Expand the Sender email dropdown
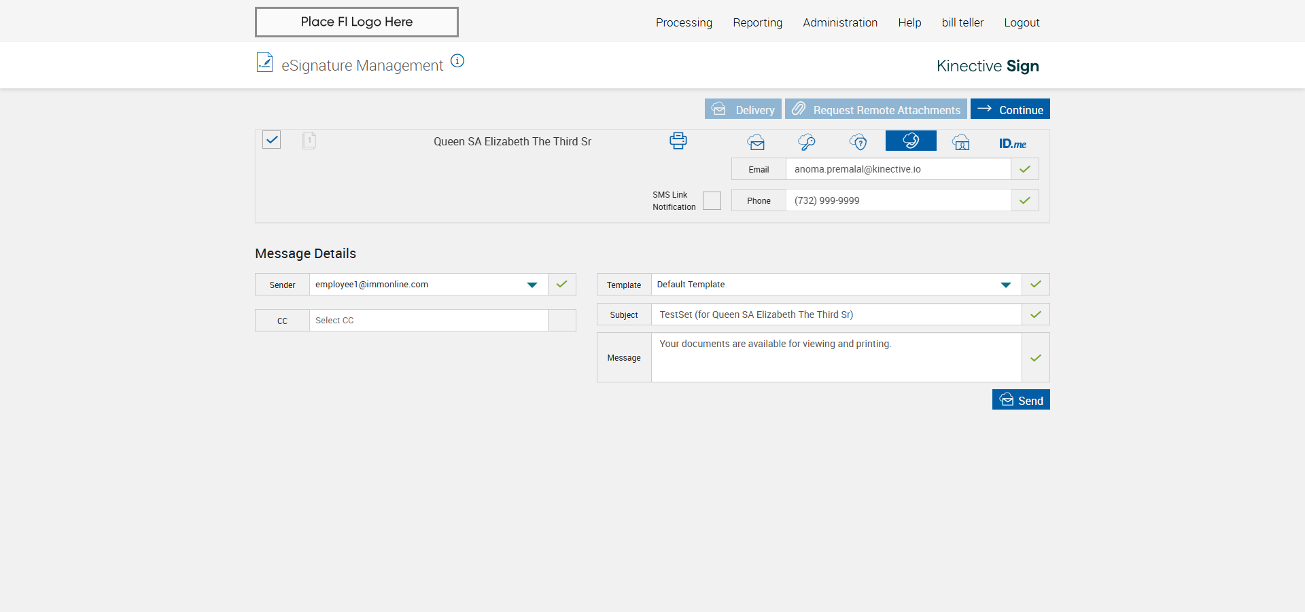The width and height of the screenshot is (1305, 612). point(532,285)
